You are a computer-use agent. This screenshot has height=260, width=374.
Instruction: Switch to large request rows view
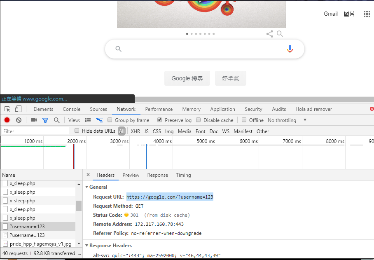tap(88, 120)
